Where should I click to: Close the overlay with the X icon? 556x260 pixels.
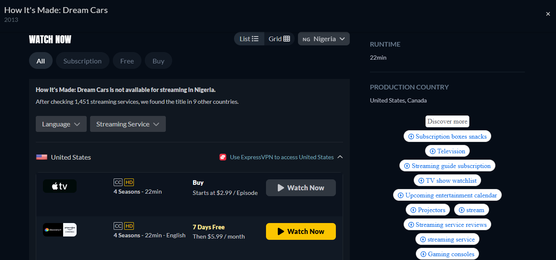548,14
